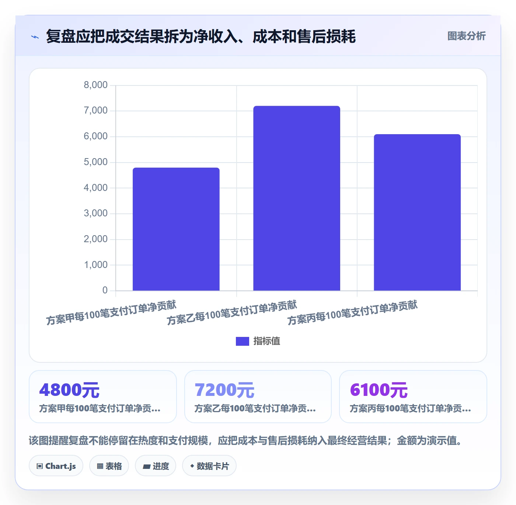This screenshot has height=505, width=516.
Task: Click the truncated 方案乙 caption under 7200元
Action: [x=255, y=408]
